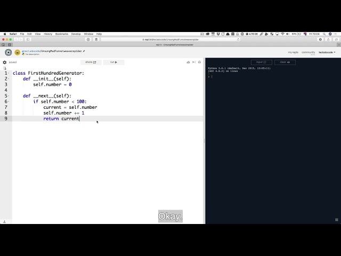Click 'self.number += 1' on line 8
This screenshot has width=341, height=256.
(x=64, y=113)
